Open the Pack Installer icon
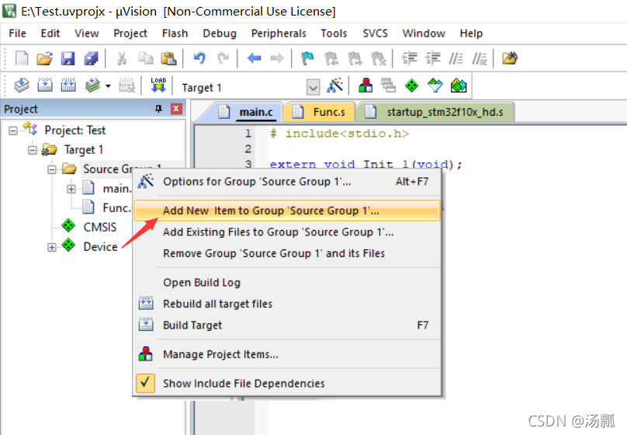Image resolution: width=627 pixels, height=435 pixels. coord(459,85)
